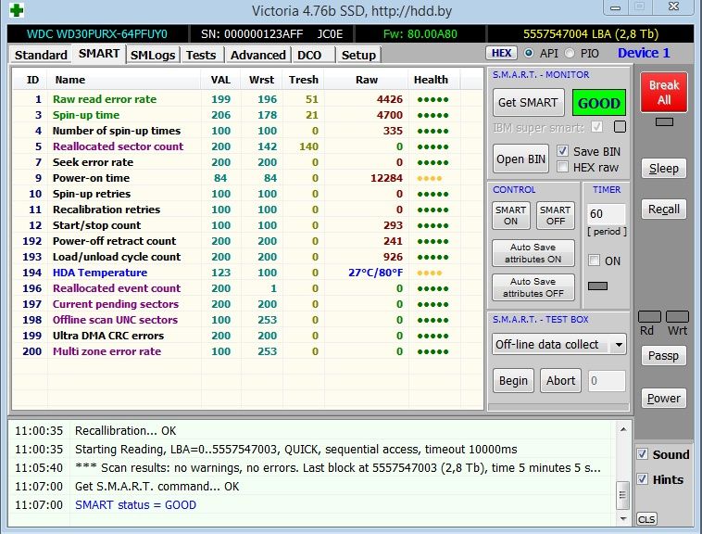The height and width of the screenshot is (534, 702).
Task: Click the Abort test button
Action: coord(560,381)
